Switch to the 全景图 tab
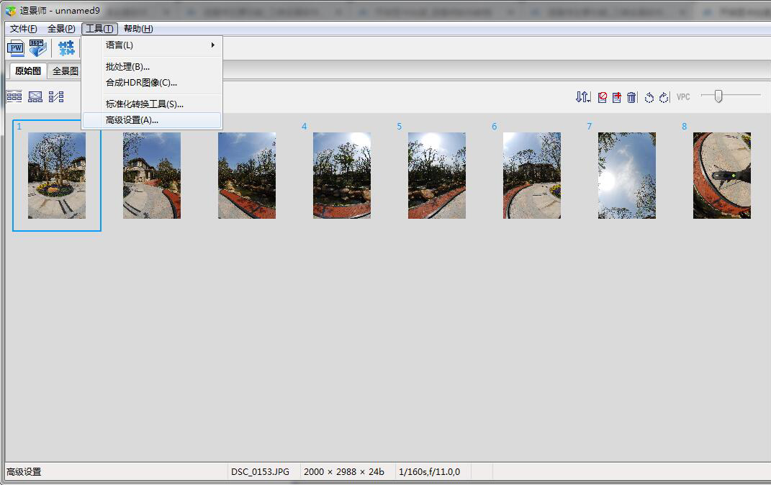 pyautogui.click(x=65, y=71)
